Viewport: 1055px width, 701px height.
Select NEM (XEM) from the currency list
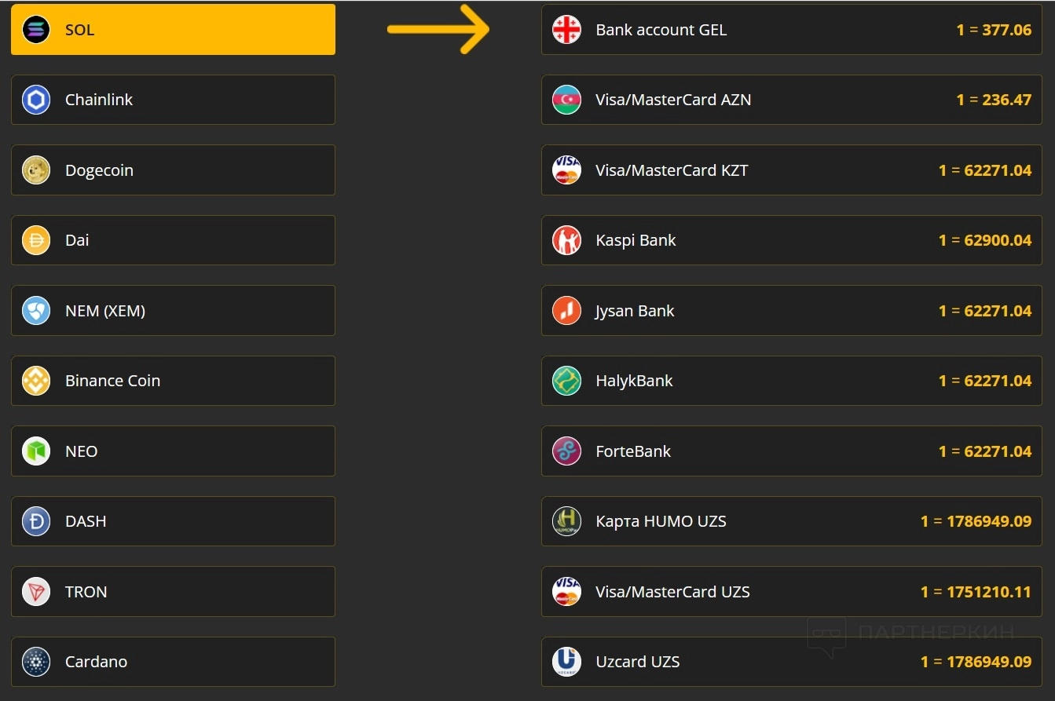click(173, 311)
